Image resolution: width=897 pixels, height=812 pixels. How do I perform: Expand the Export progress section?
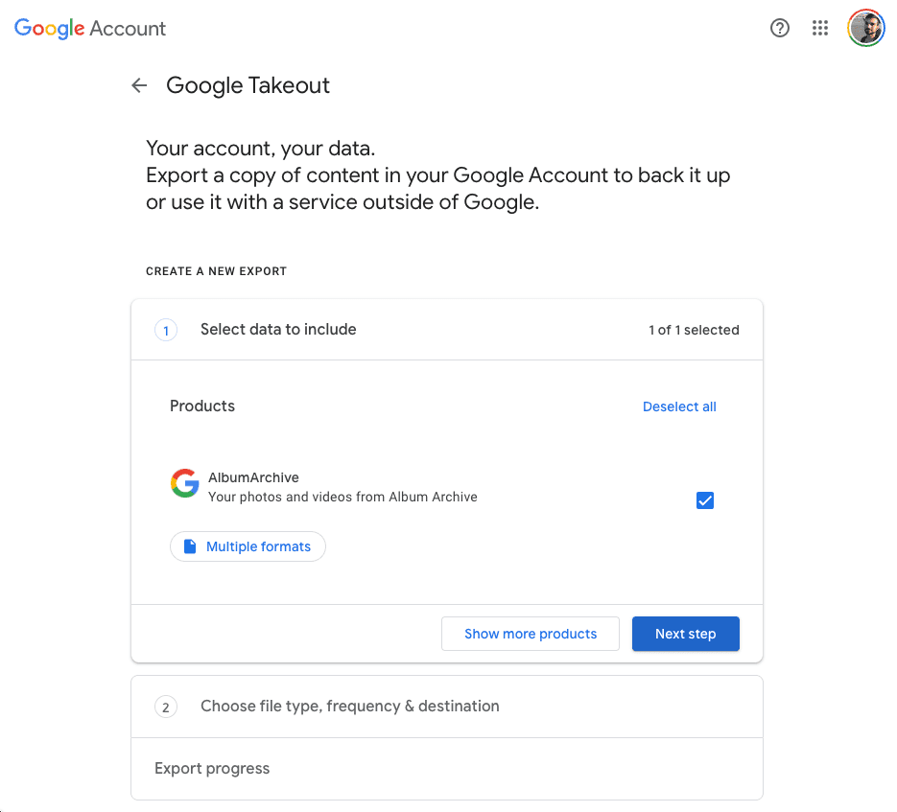click(x=212, y=768)
